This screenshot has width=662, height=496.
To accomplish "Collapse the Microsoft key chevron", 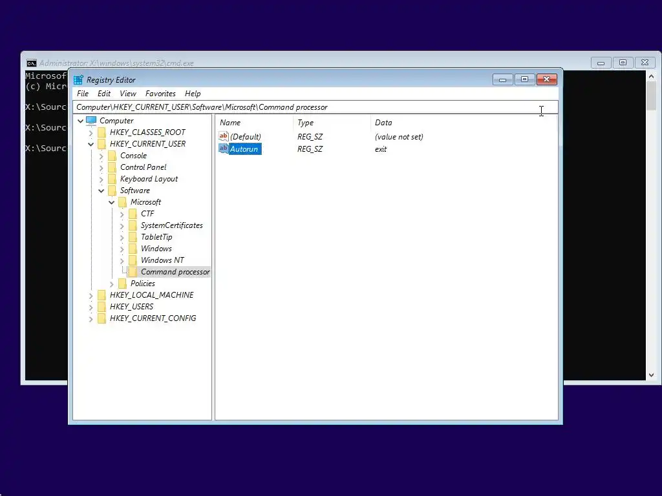I will [111, 202].
